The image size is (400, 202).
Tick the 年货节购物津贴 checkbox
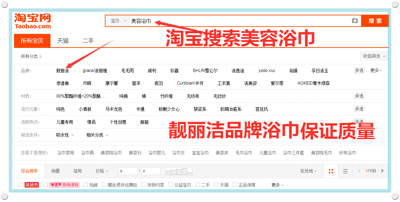pos(46,185)
